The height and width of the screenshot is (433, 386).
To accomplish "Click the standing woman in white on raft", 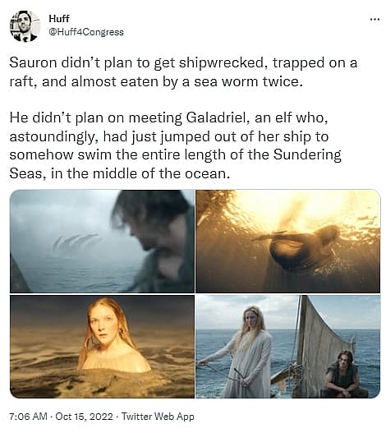I will click(x=246, y=353).
